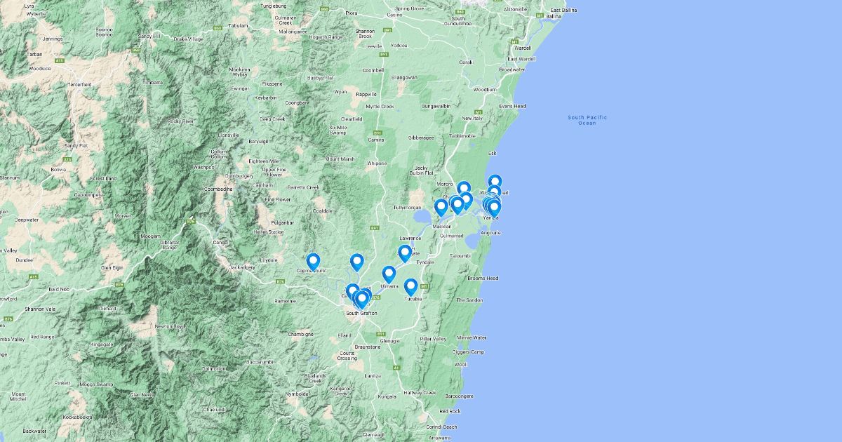Click the northernmost coastal pin above Woody Head
Screen dimensions: 842x442
tap(495, 183)
